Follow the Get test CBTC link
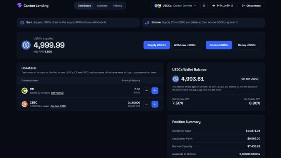The image size is (281, 158). click(58, 106)
